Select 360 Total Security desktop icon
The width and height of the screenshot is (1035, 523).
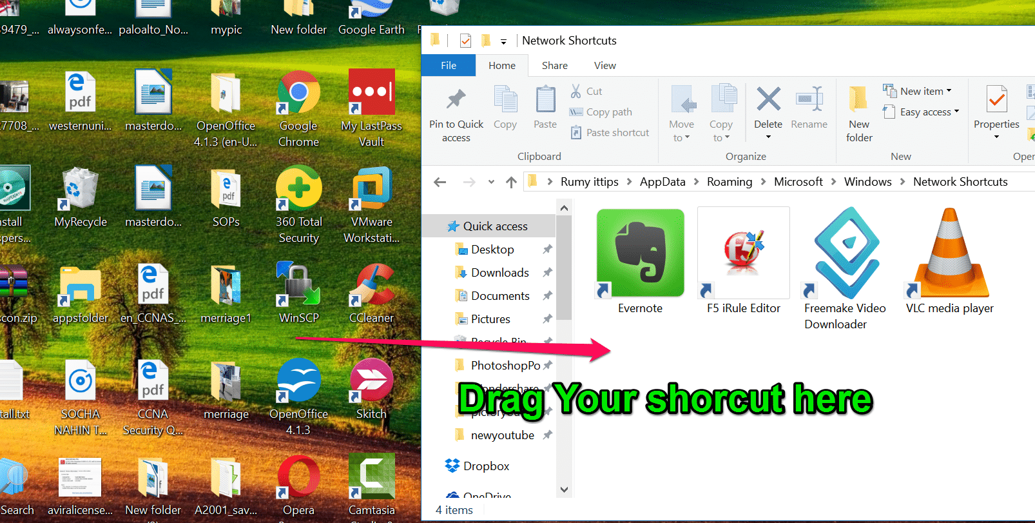point(298,204)
